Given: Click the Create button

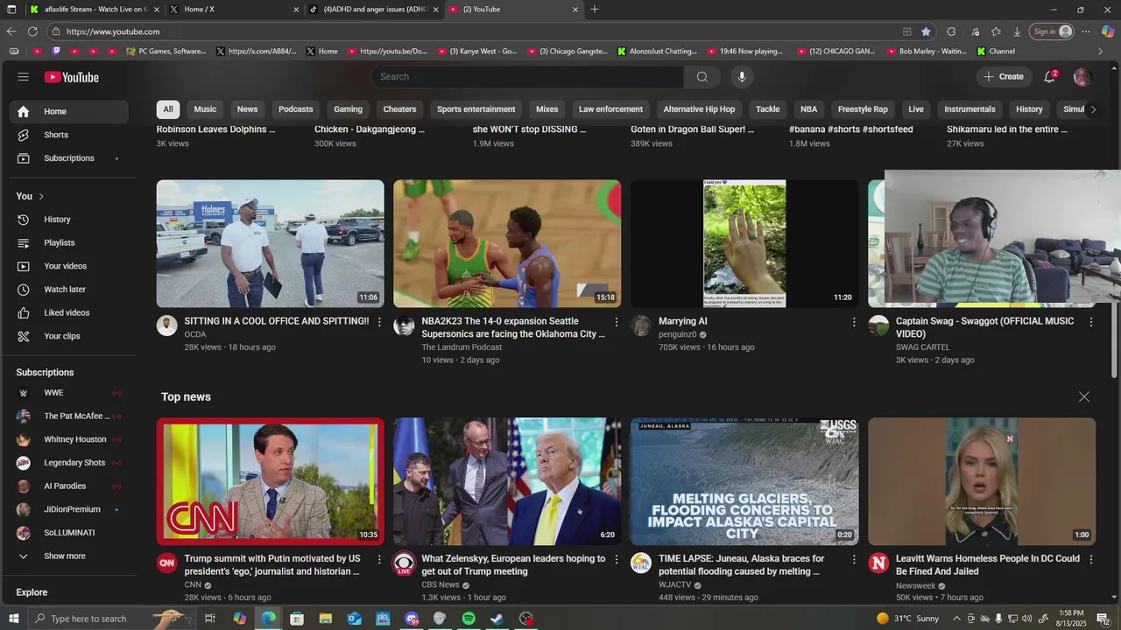Looking at the screenshot, I should point(1004,77).
